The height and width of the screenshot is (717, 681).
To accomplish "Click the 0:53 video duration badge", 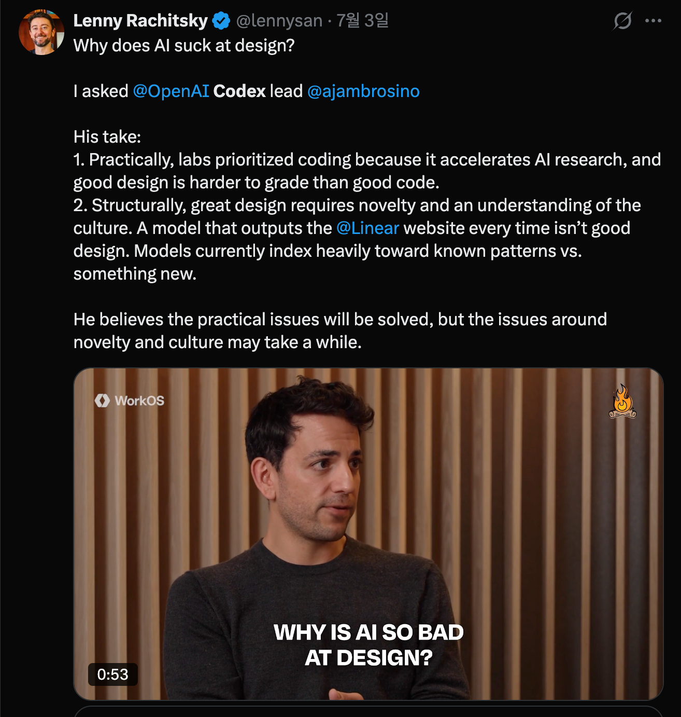I will tap(113, 674).
